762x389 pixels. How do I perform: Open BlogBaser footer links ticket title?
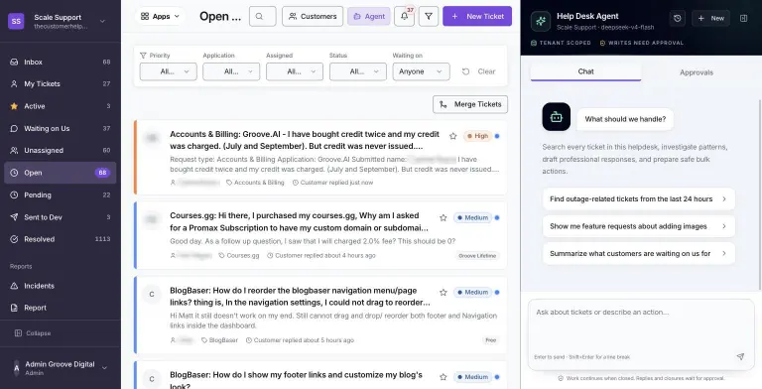pos(296,380)
